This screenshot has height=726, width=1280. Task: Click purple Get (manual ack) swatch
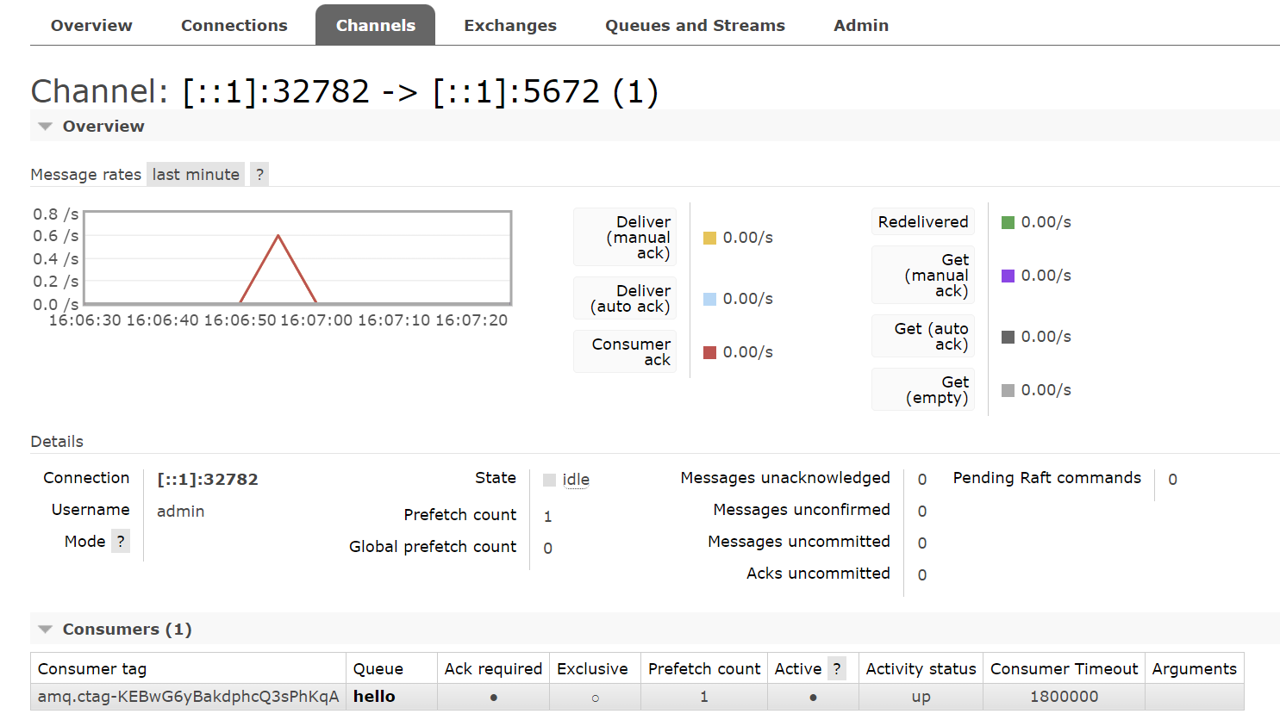1008,276
